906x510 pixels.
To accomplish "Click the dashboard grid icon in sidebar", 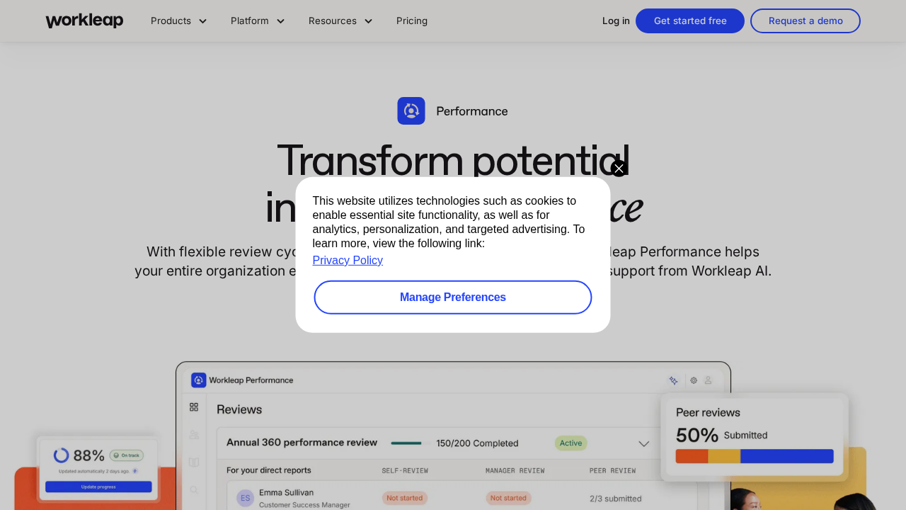I will tap(194, 407).
